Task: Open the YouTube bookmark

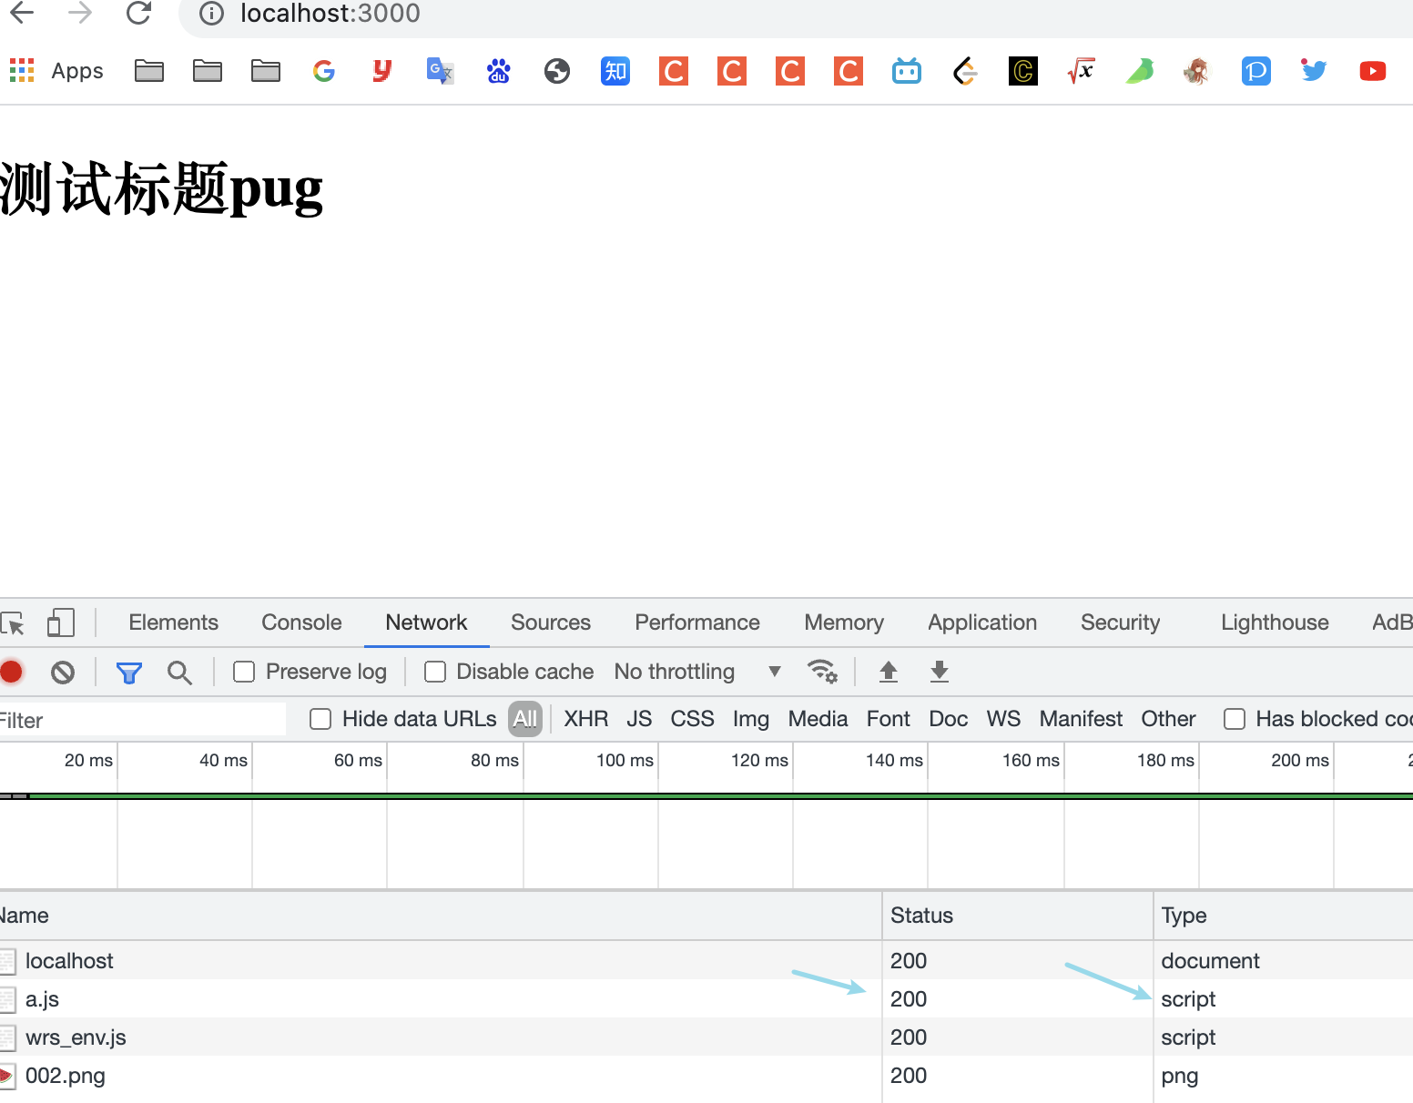Action: (x=1373, y=70)
